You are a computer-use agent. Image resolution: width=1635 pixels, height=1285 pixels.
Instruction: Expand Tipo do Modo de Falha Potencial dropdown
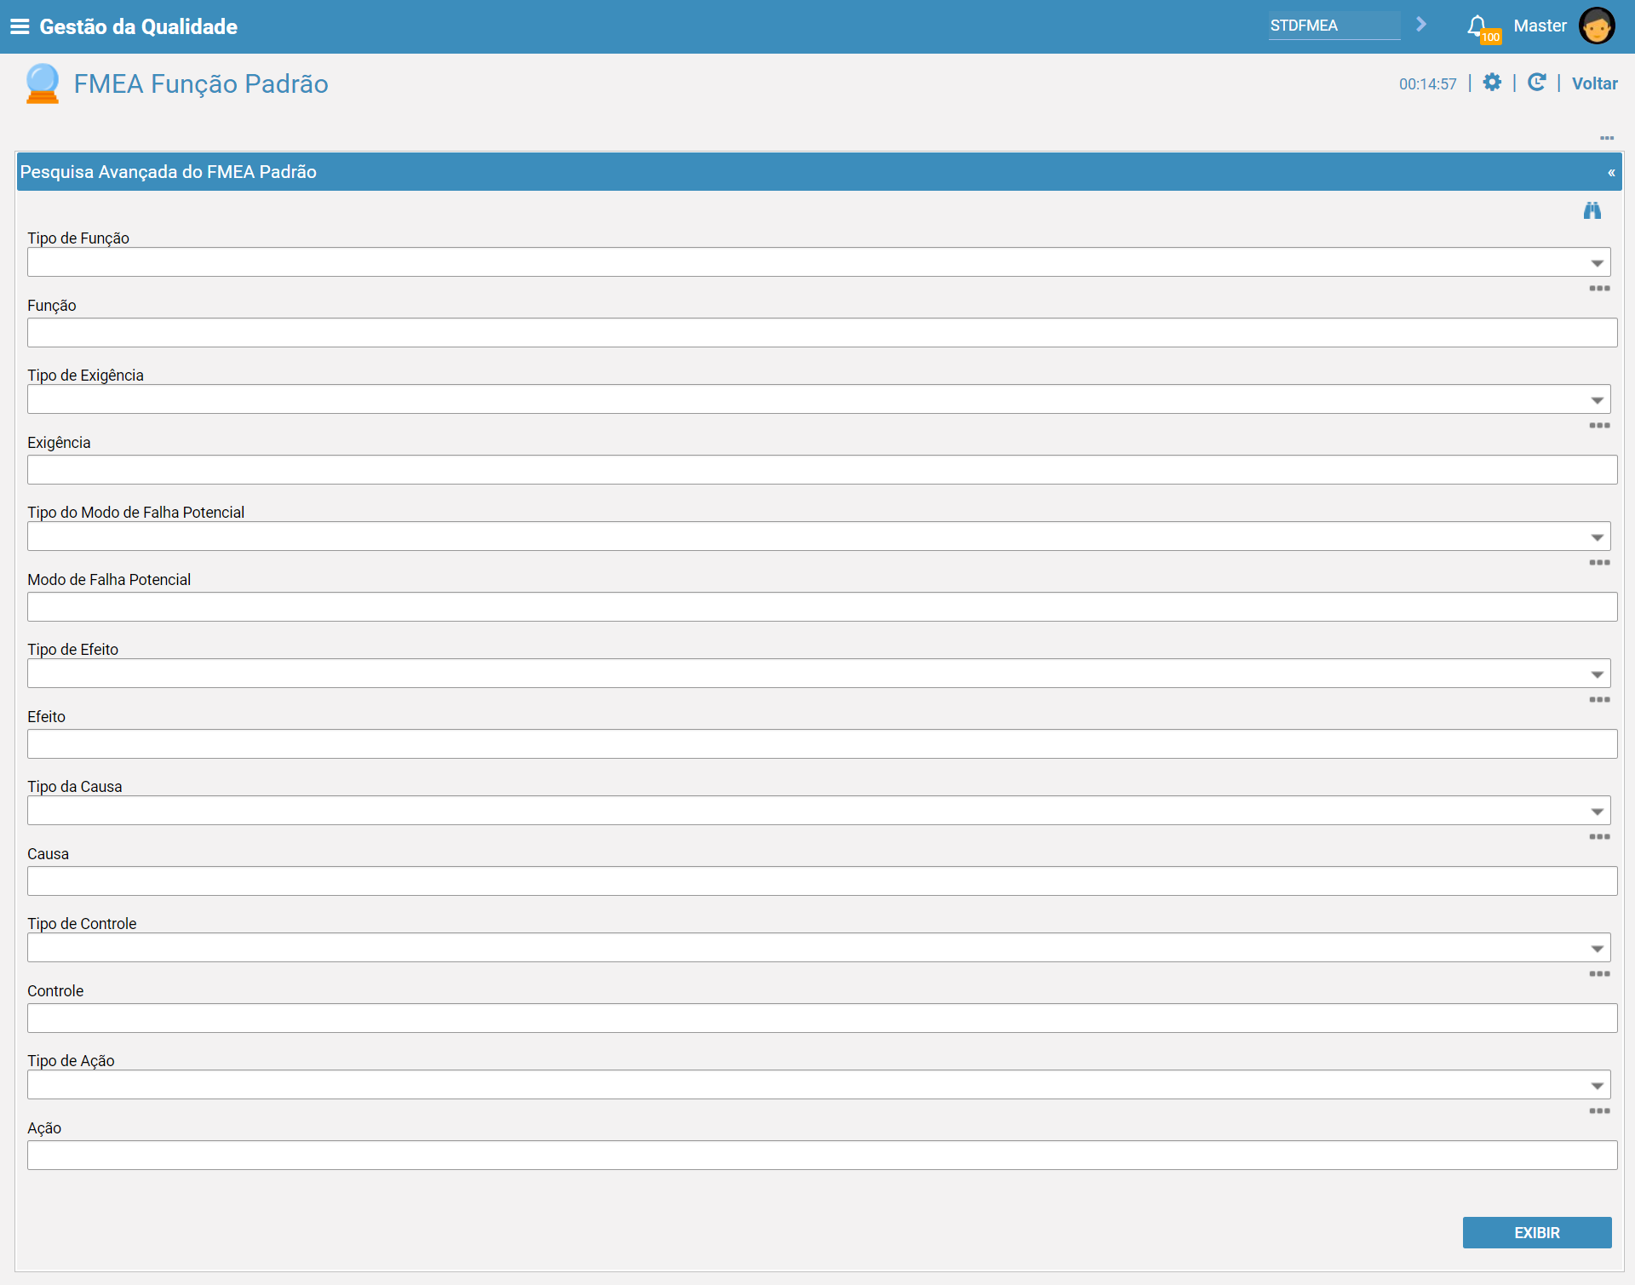[1598, 537]
